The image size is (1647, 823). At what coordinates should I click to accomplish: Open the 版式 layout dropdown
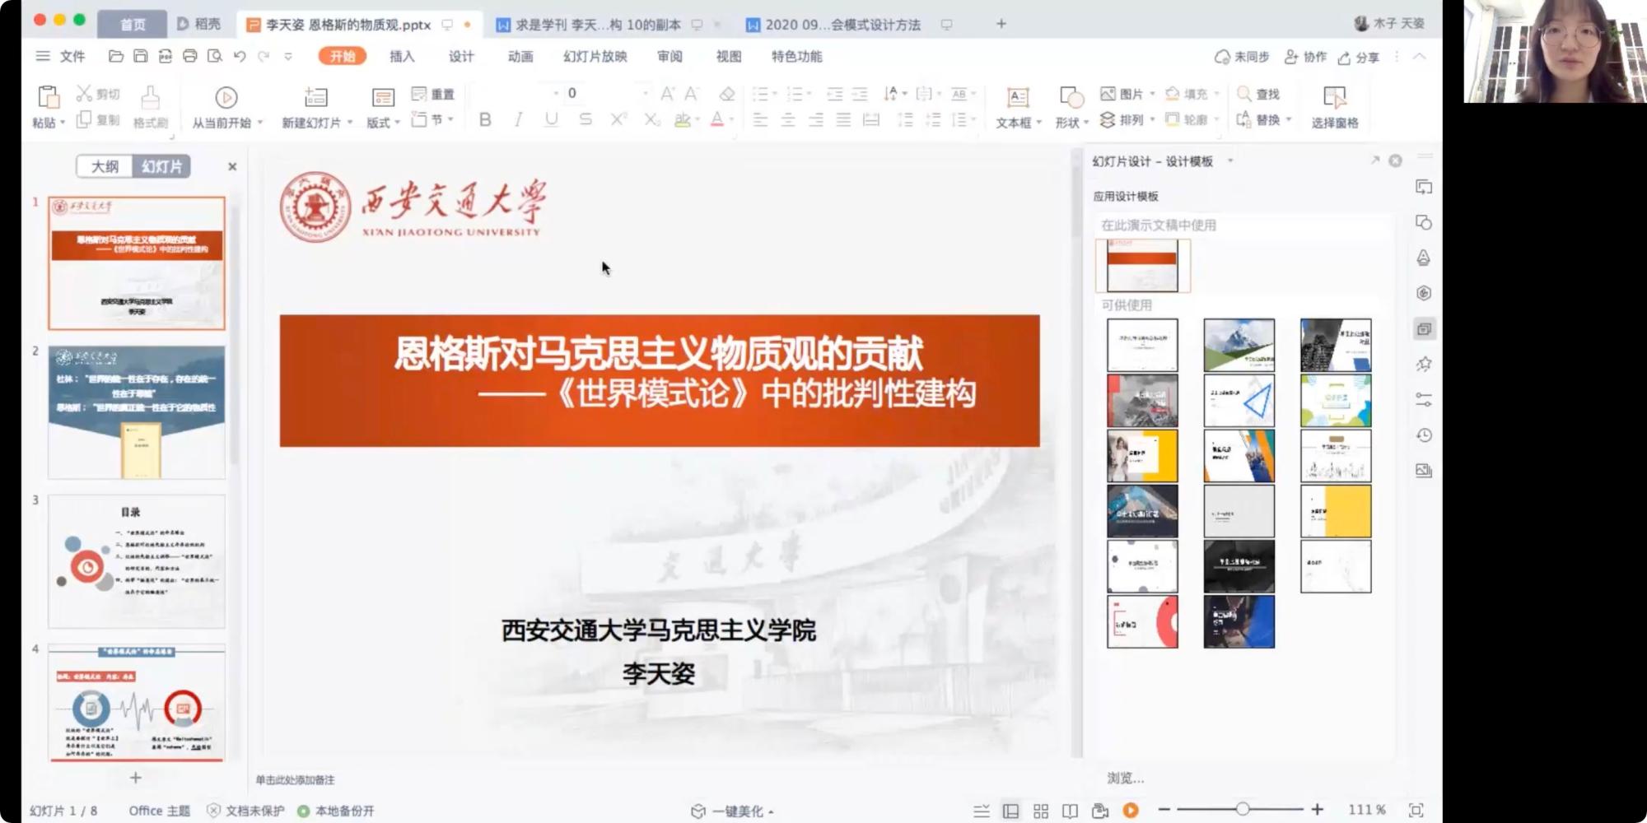click(383, 123)
